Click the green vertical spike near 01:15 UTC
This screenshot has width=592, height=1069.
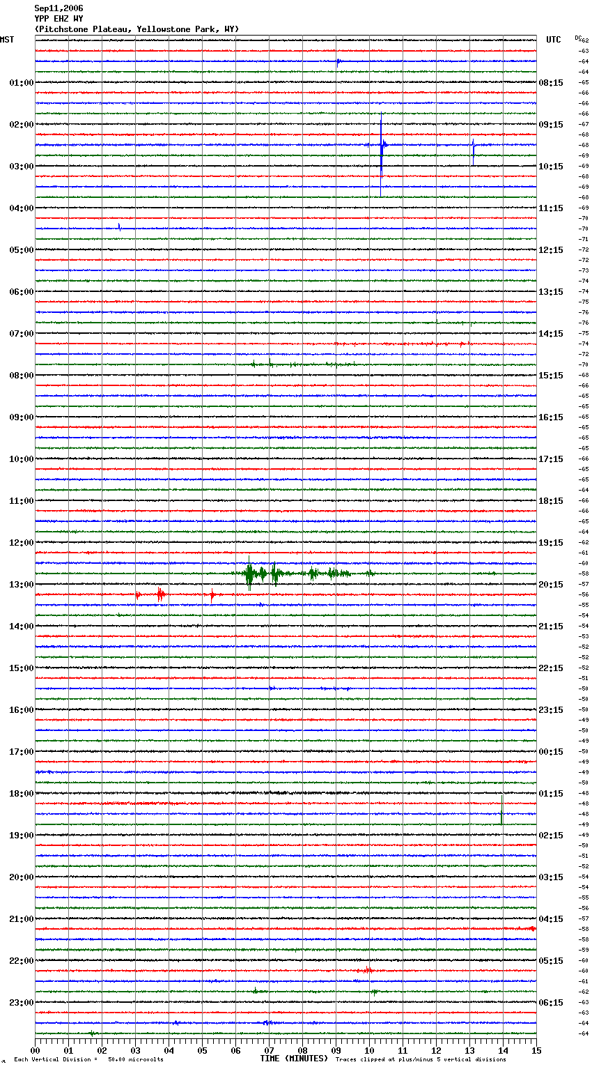(x=501, y=809)
